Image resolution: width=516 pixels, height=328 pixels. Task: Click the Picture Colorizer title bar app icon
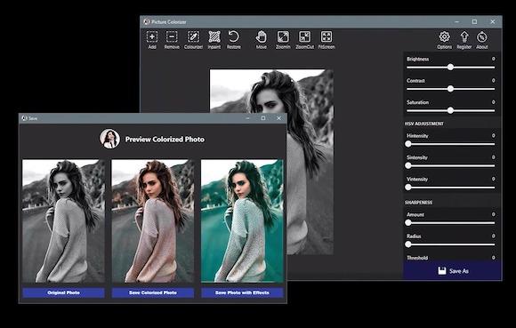tap(147, 21)
